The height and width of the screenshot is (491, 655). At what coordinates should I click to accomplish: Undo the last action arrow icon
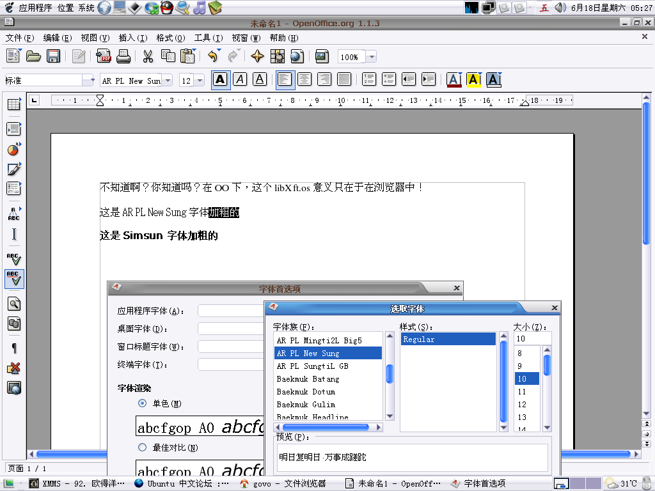(214, 56)
